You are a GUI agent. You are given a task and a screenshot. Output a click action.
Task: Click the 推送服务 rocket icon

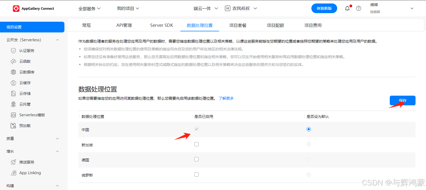tap(13, 162)
